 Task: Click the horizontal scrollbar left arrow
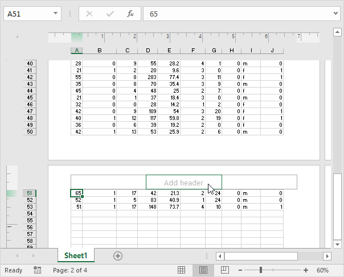[220, 256]
